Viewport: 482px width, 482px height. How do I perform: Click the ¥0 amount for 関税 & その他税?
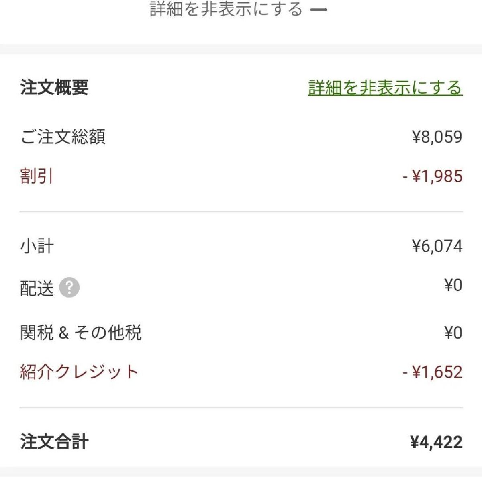pos(453,333)
